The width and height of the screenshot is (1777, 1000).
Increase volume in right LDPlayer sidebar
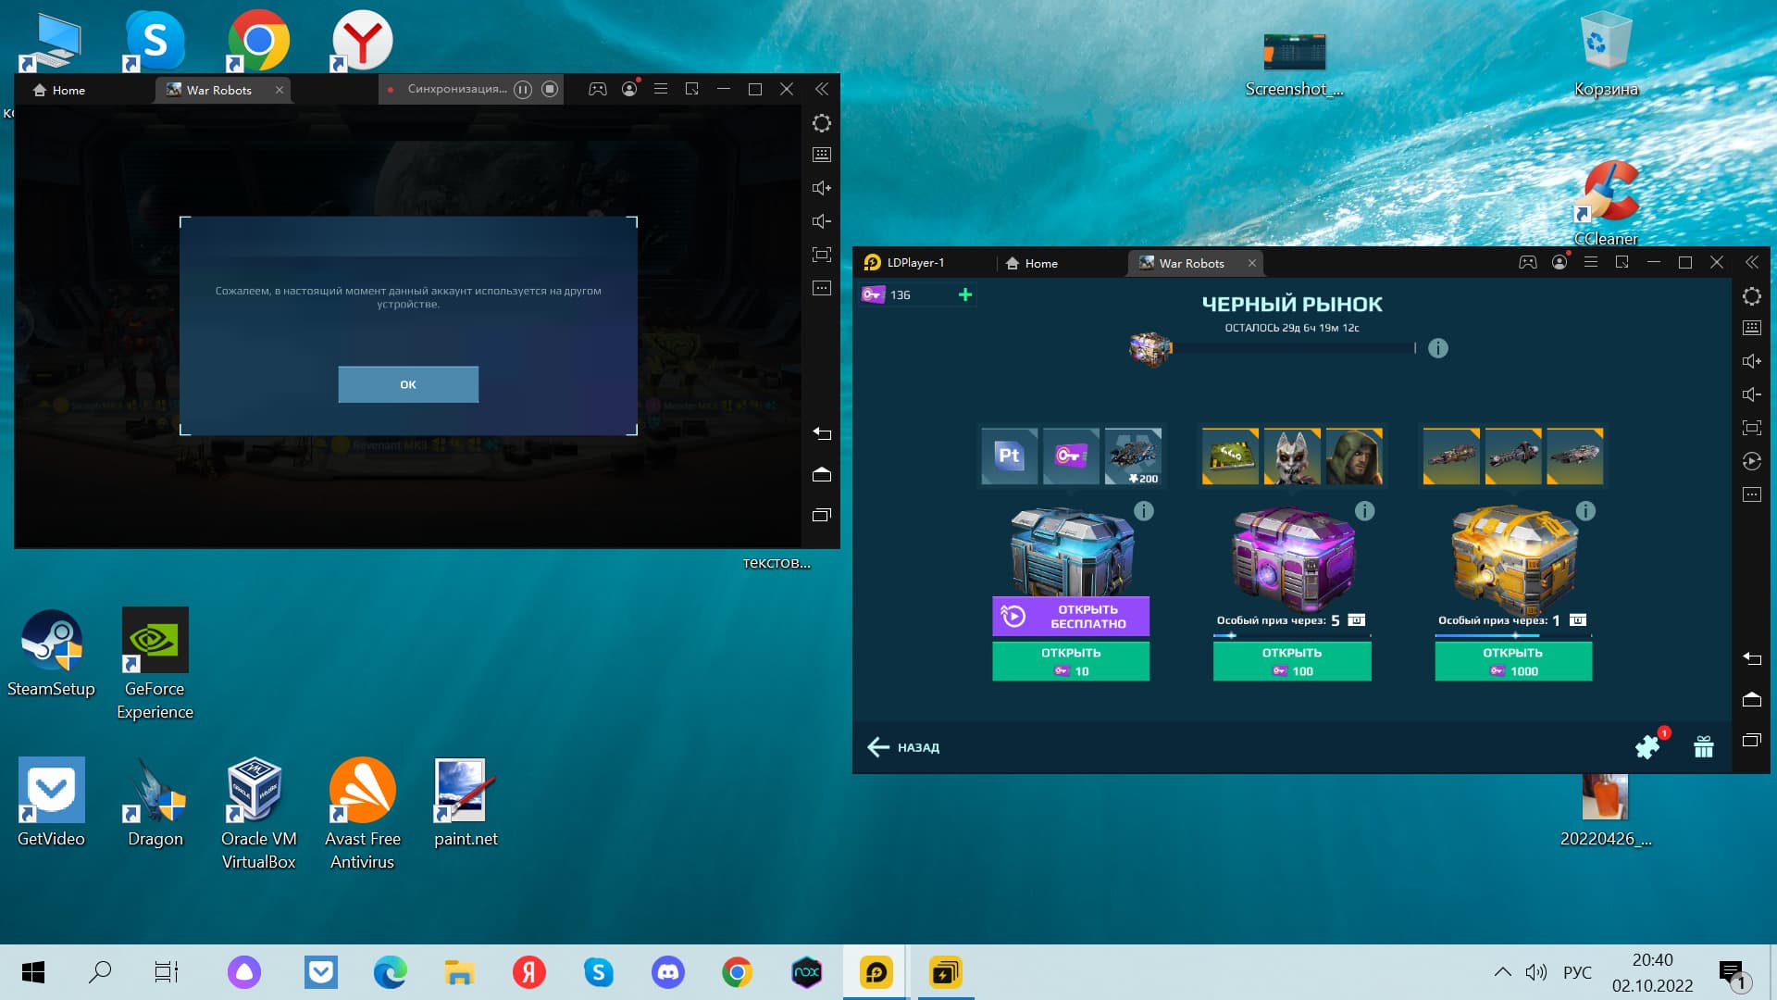tap(1752, 361)
